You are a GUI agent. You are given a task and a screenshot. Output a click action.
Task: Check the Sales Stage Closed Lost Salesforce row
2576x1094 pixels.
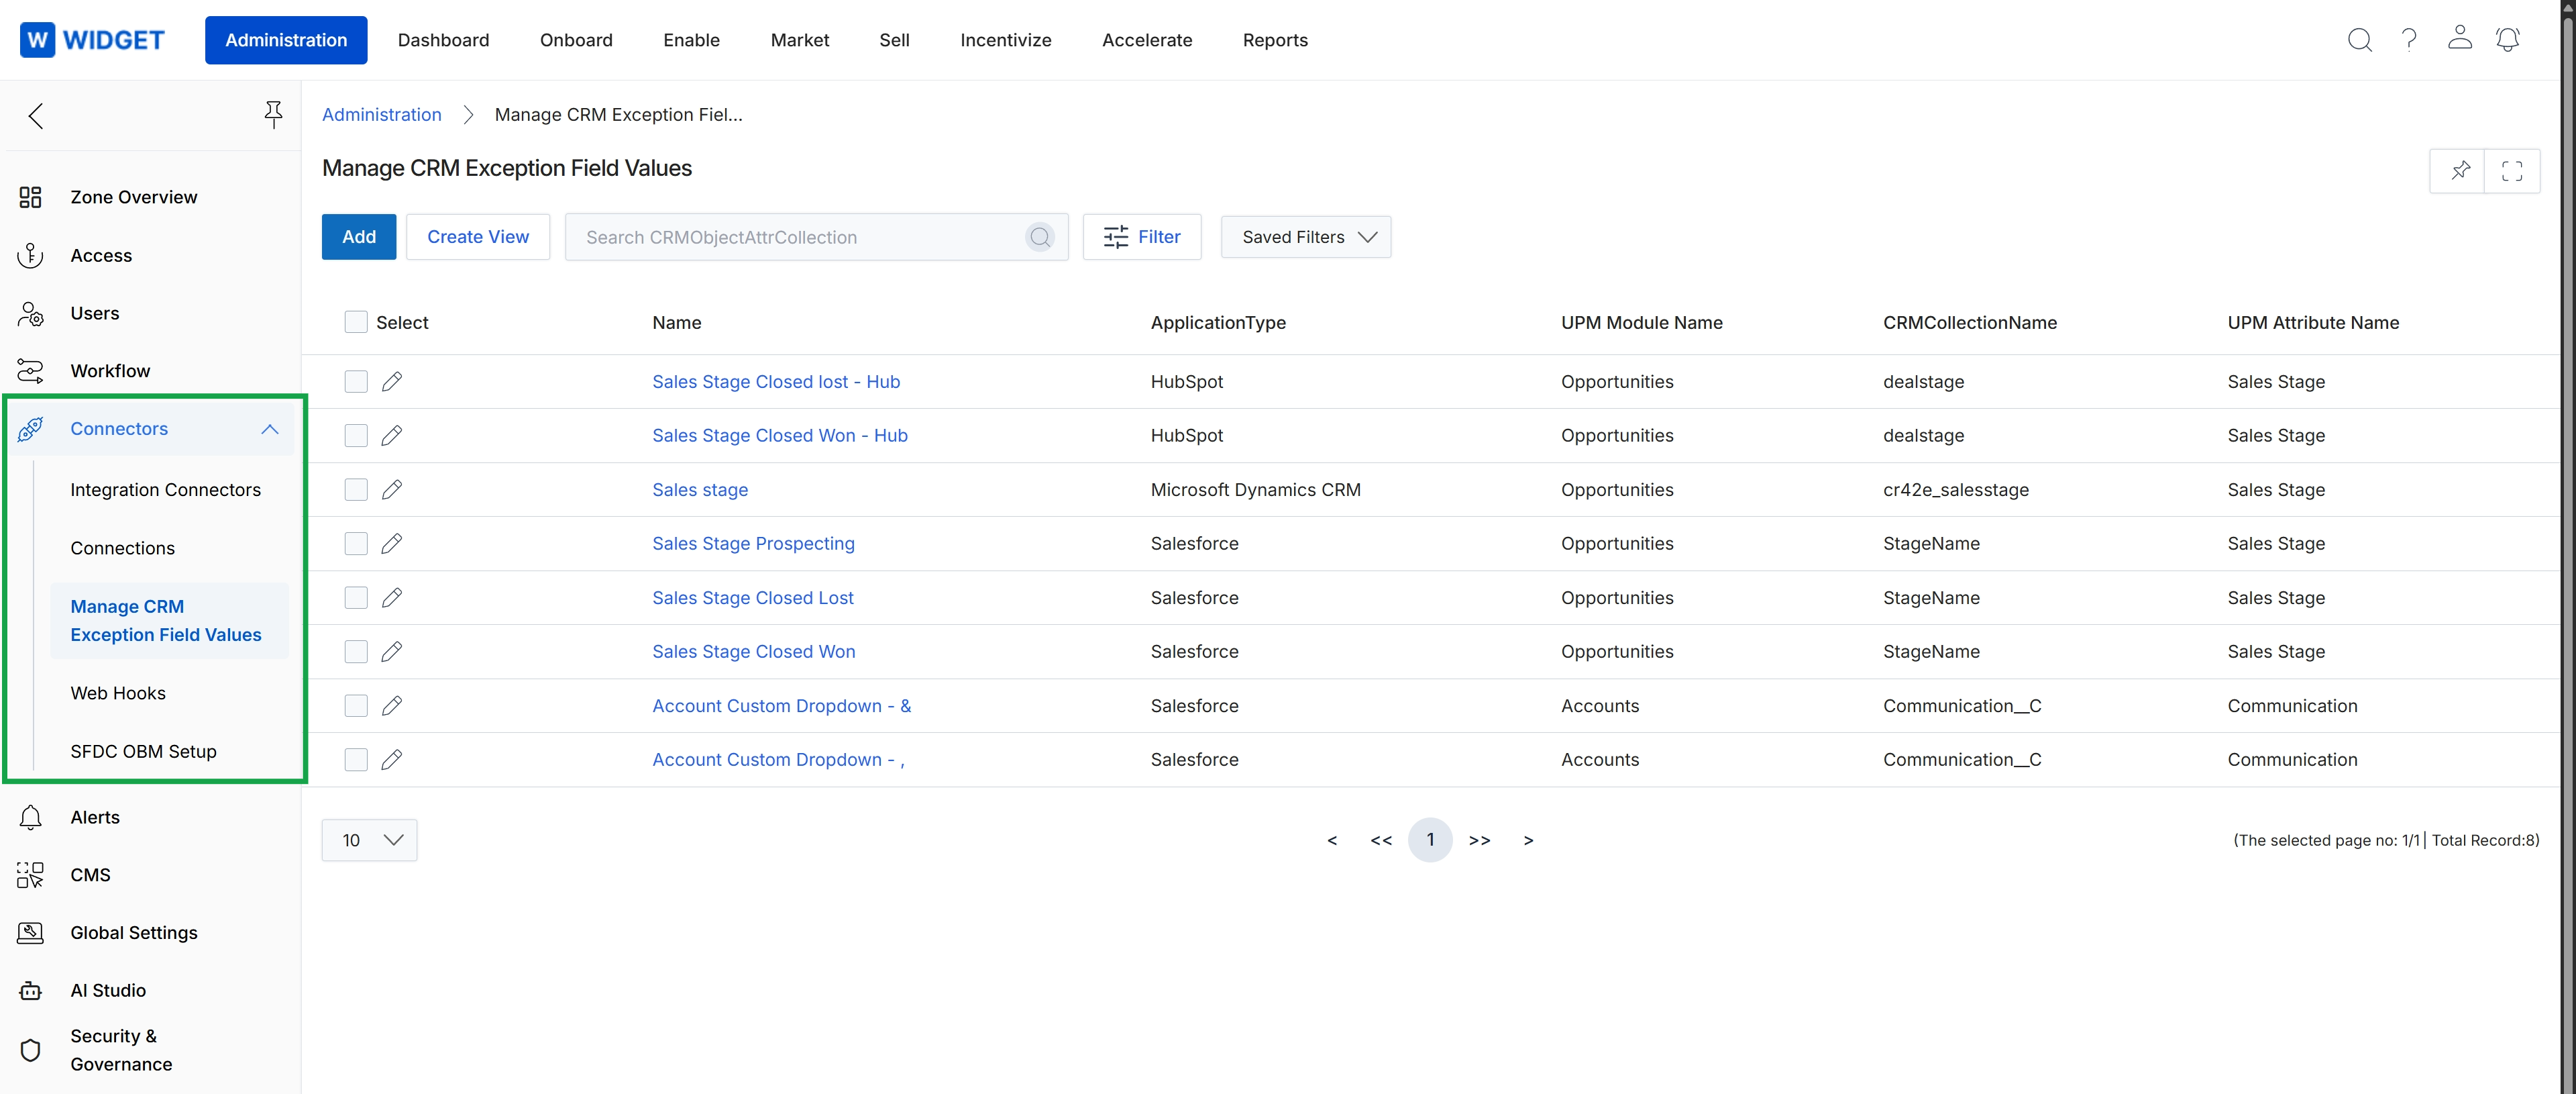coord(356,597)
